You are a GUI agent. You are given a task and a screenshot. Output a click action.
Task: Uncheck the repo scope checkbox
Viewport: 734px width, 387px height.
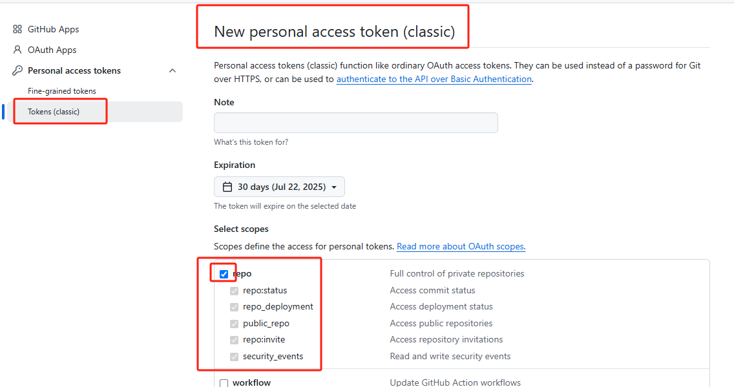[x=224, y=274]
